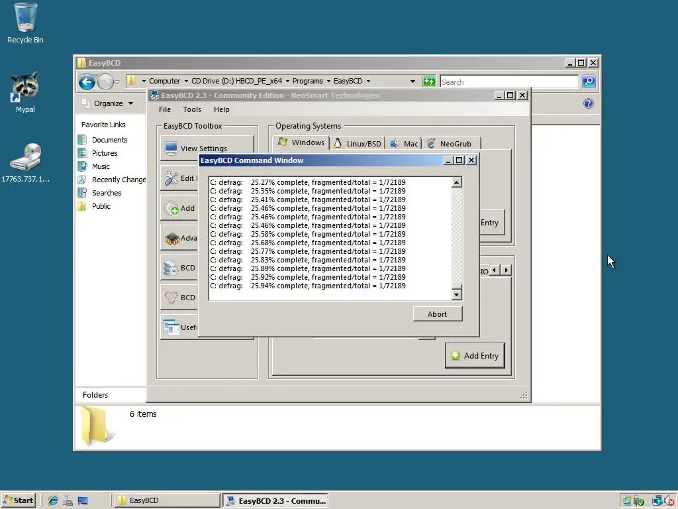Expand the arrow after Computer in the address bar
678x509 pixels.
186,81
